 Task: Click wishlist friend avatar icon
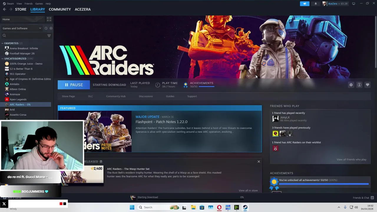pos(275,148)
